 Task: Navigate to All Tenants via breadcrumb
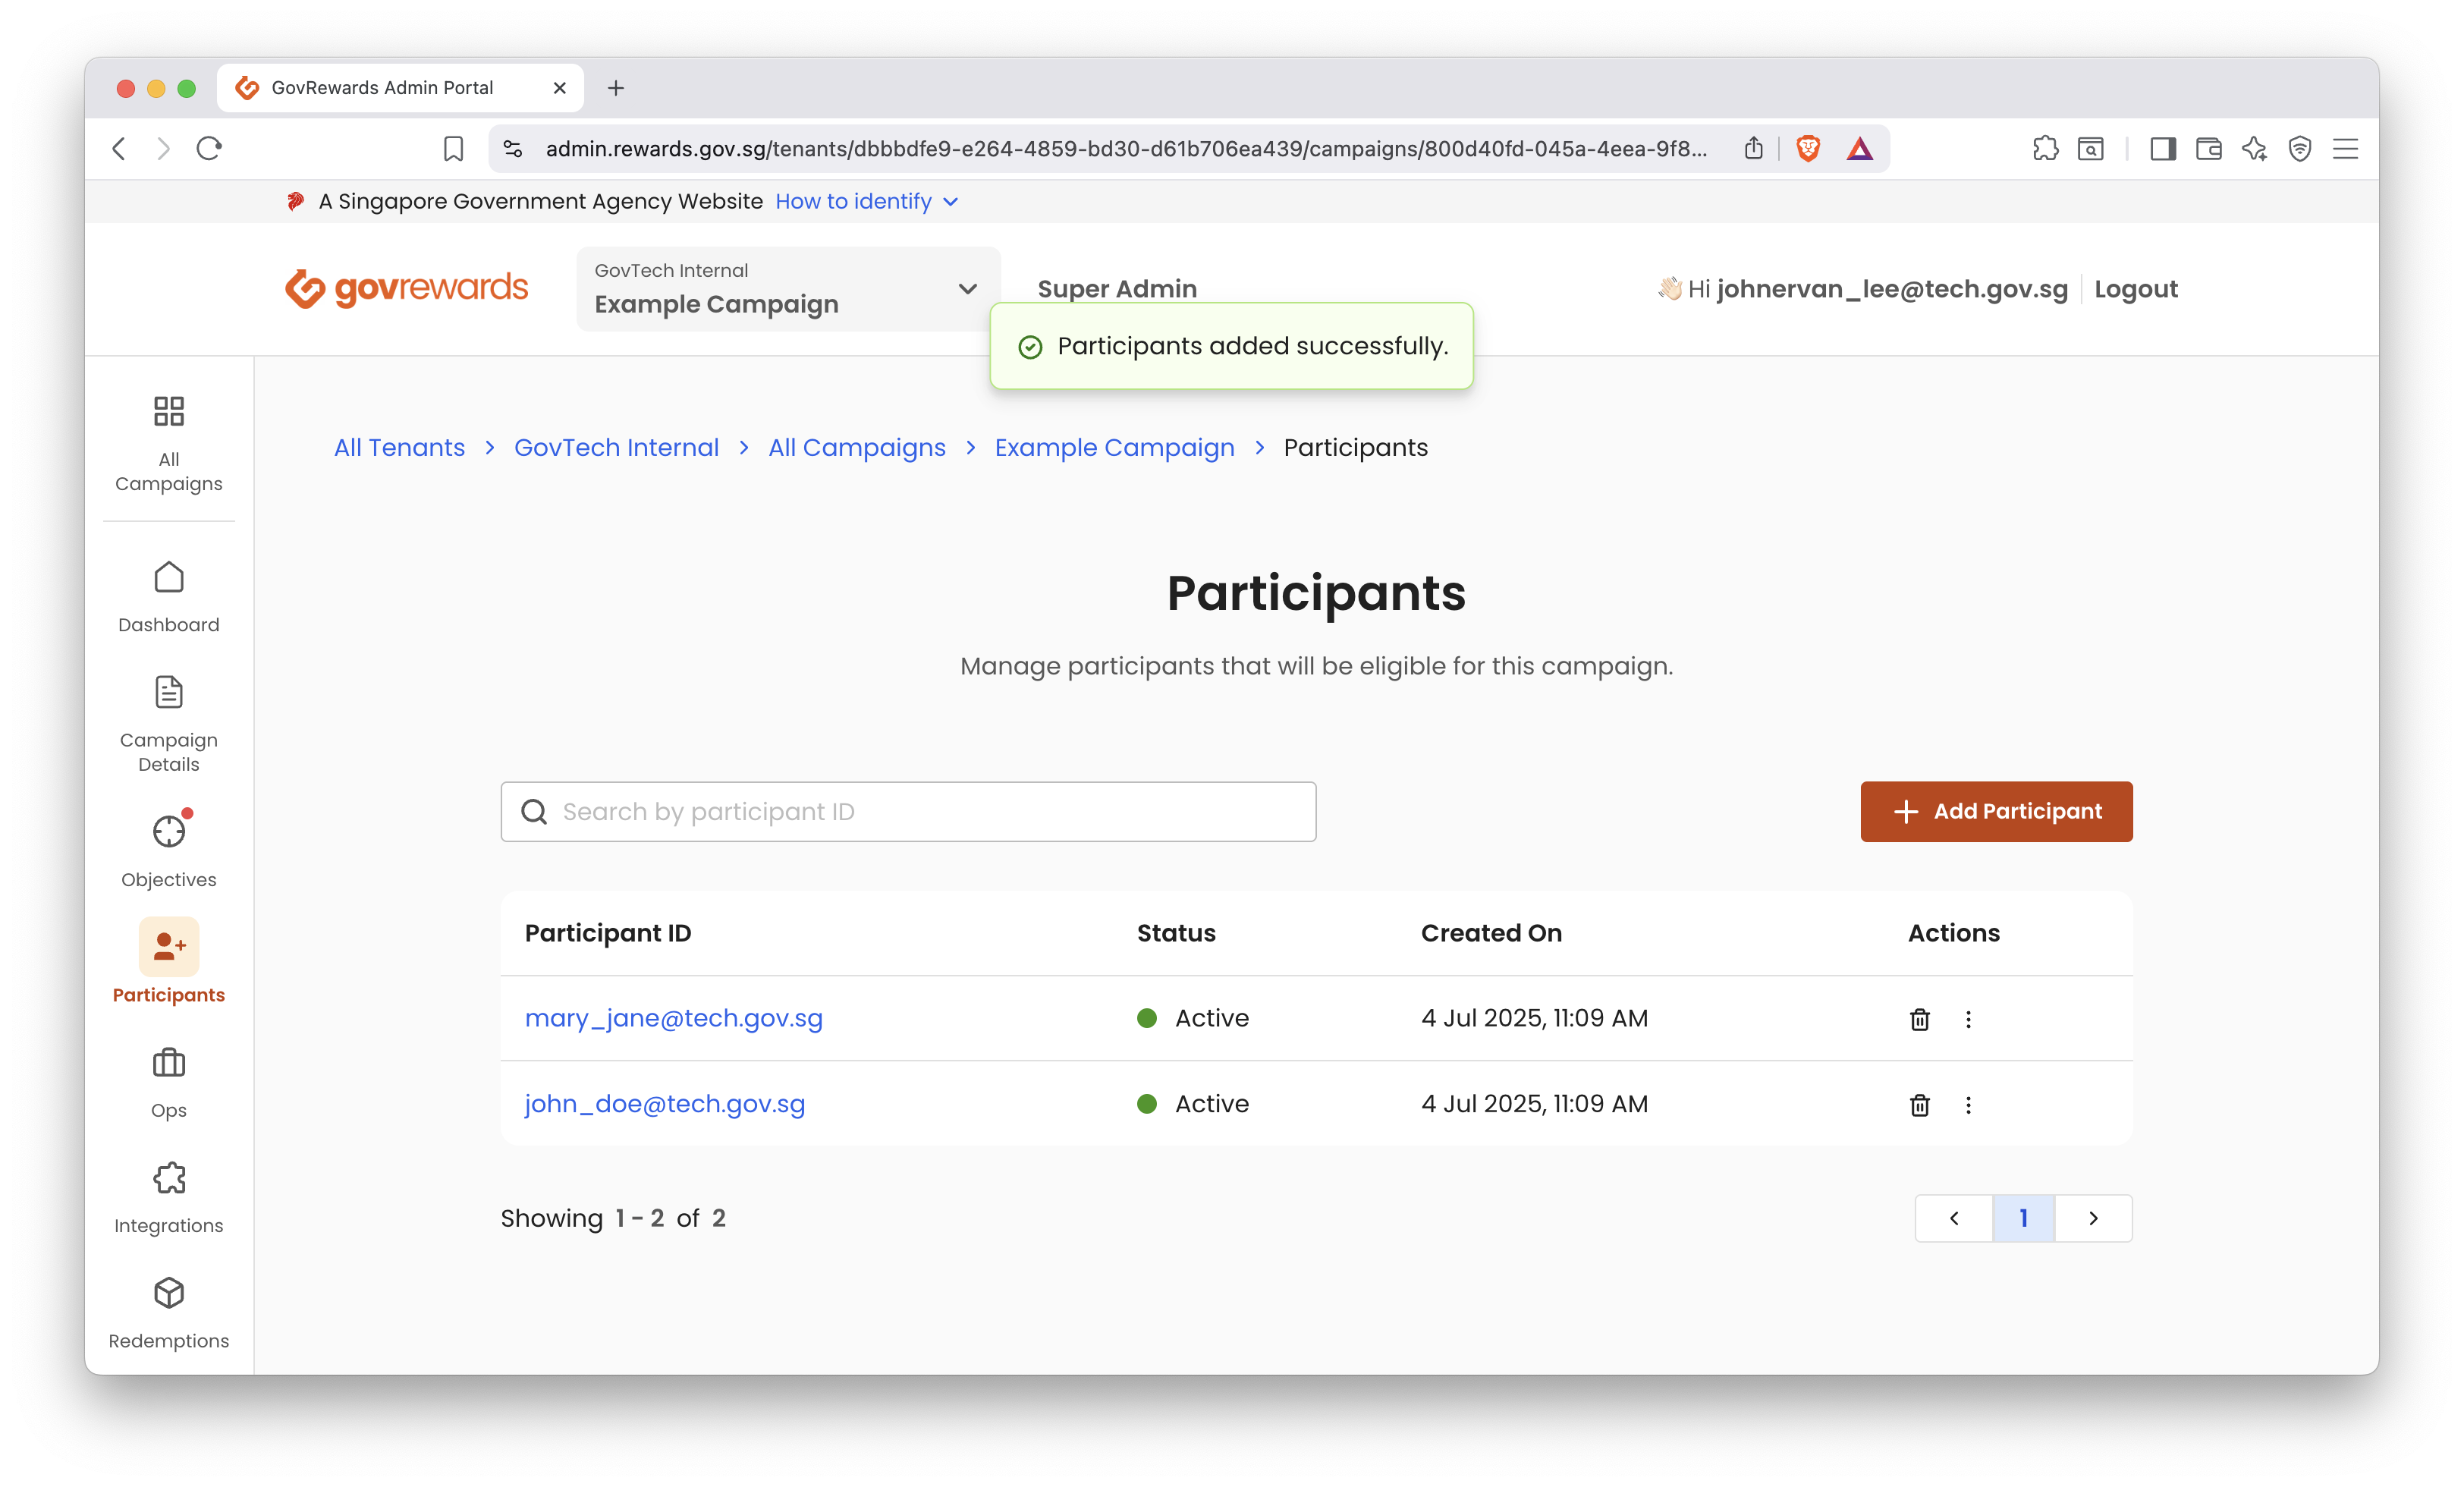point(399,447)
